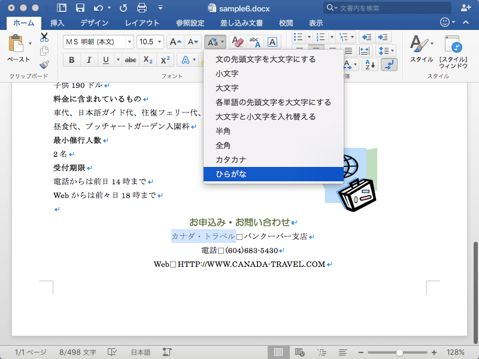479x359 pixels.
Task: Click the document search field
Action: tap(387, 8)
